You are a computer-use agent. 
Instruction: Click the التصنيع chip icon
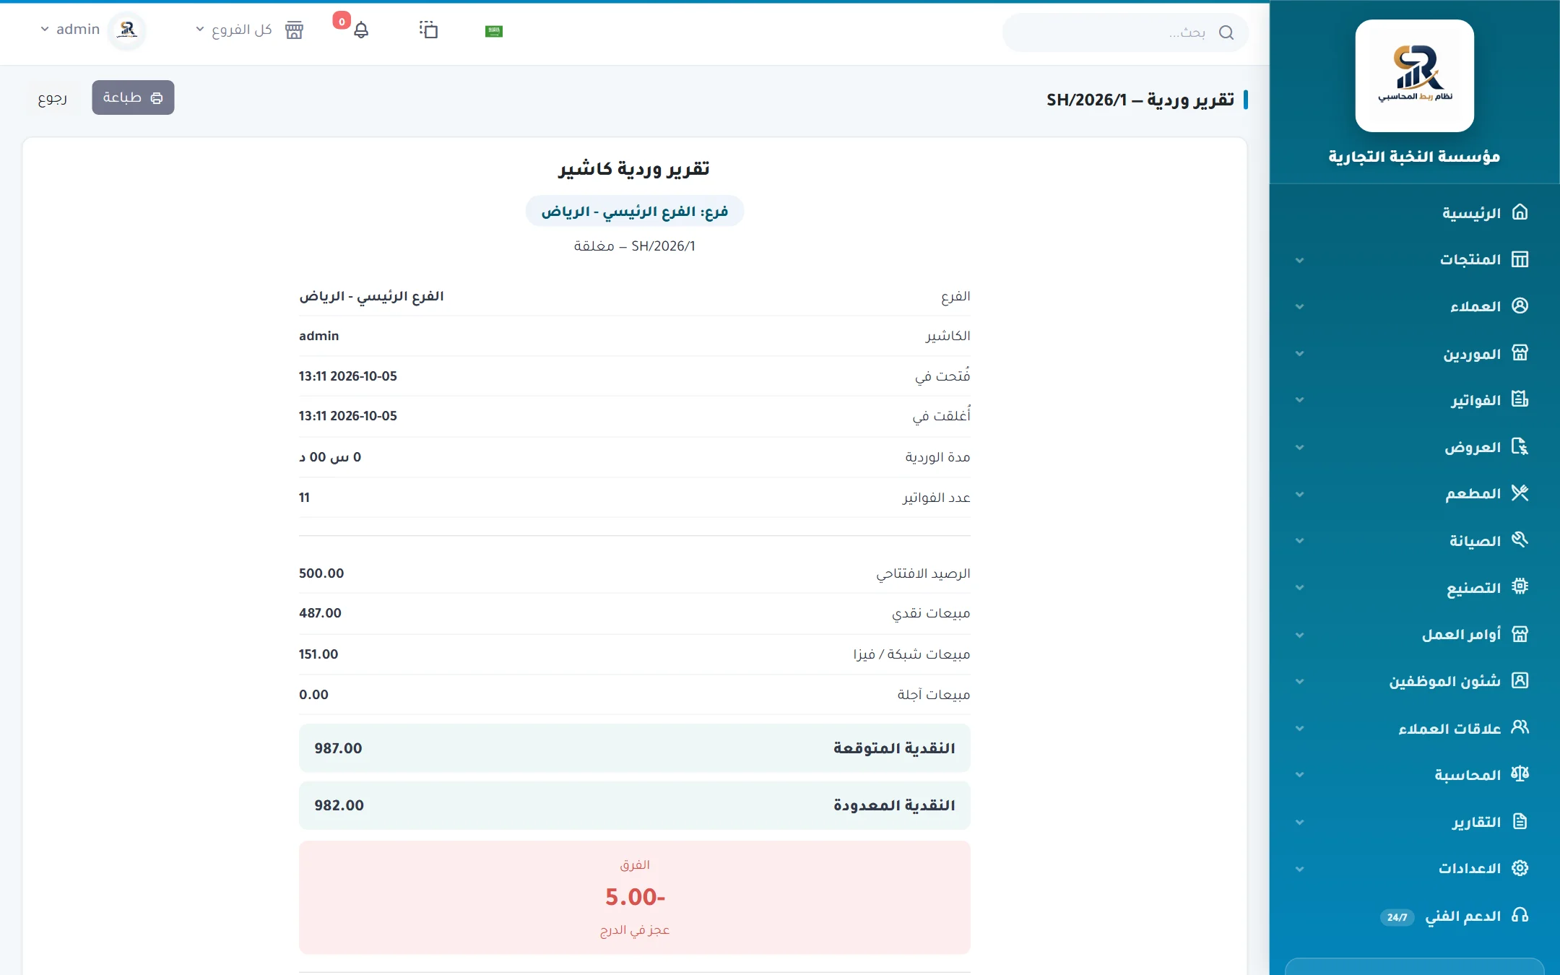tap(1520, 587)
